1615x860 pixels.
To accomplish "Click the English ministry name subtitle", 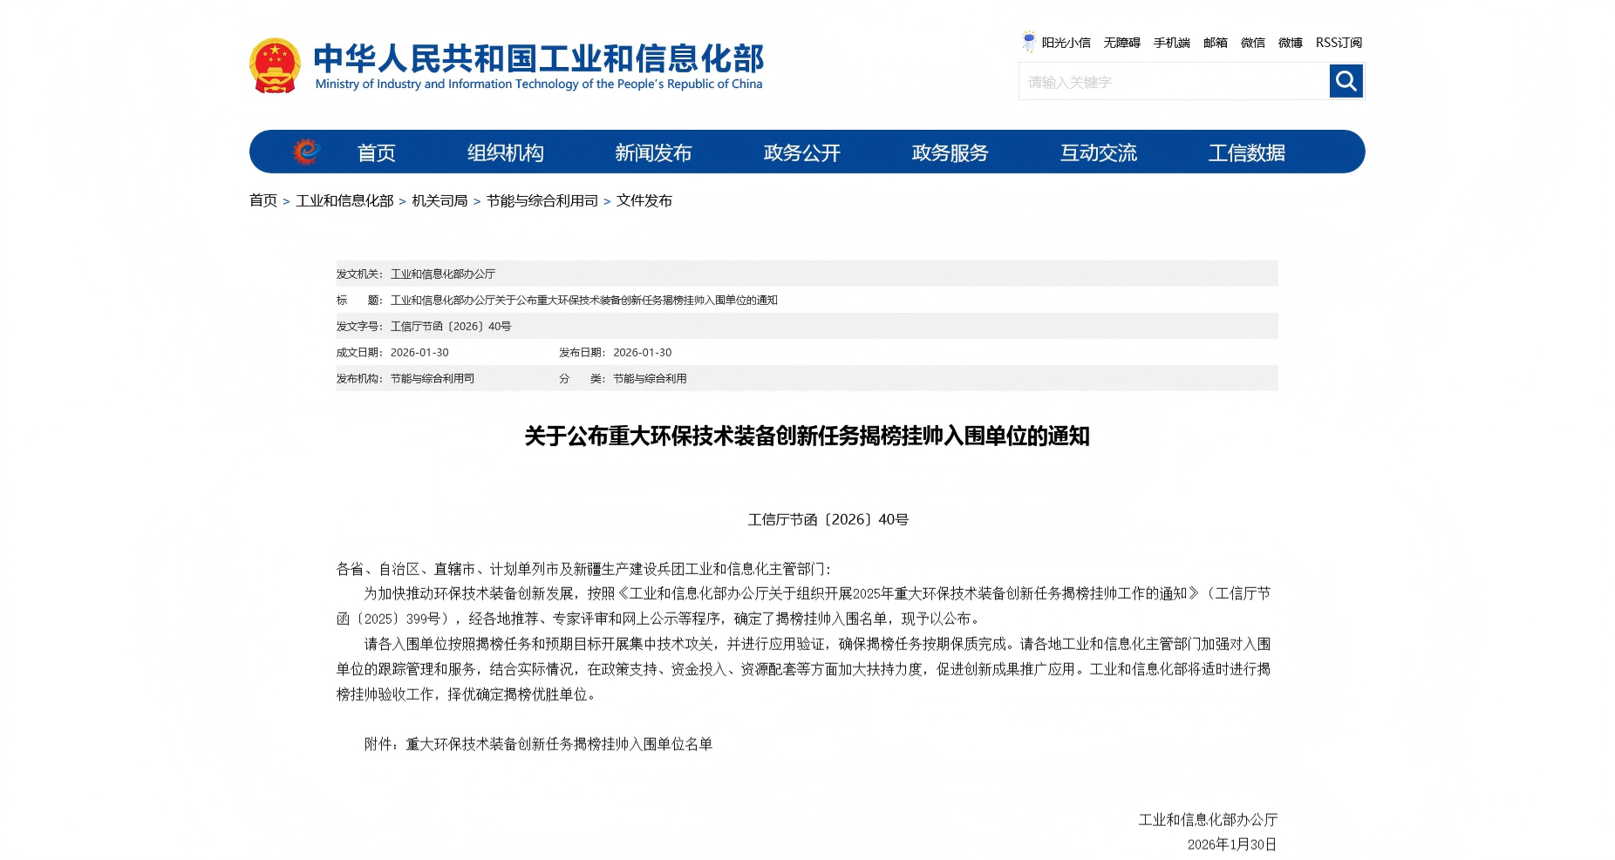I will tap(539, 84).
